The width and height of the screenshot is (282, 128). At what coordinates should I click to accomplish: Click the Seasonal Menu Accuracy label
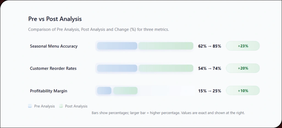pyautogui.click(x=54, y=46)
